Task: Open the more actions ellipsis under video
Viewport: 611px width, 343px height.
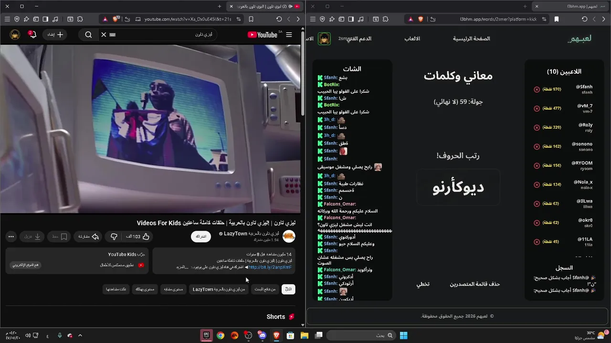Action: tap(11, 236)
